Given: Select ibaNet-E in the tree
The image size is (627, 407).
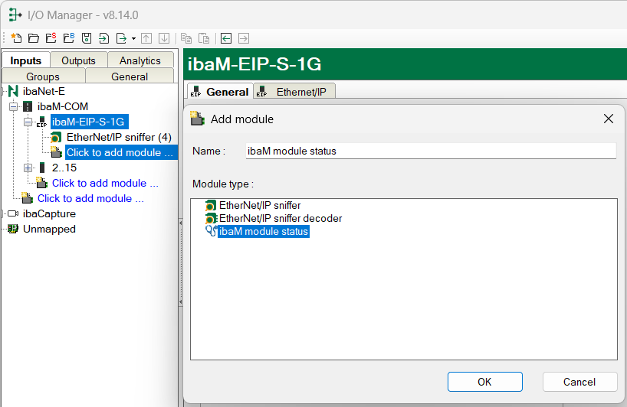Looking at the screenshot, I should point(44,91).
